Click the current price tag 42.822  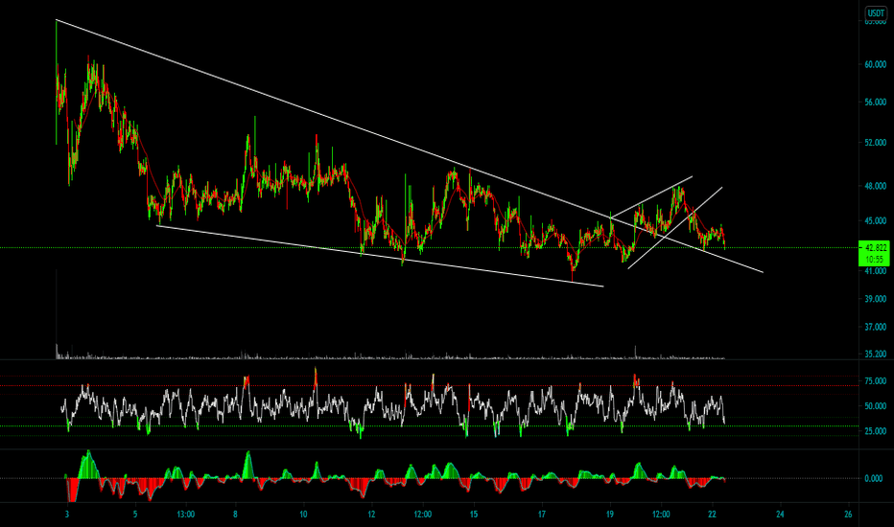pyautogui.click(x=875, y=248)
